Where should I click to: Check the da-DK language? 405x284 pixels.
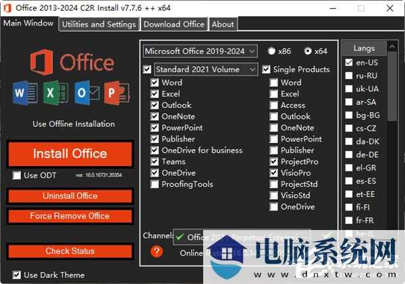click(x=349, y=142)
